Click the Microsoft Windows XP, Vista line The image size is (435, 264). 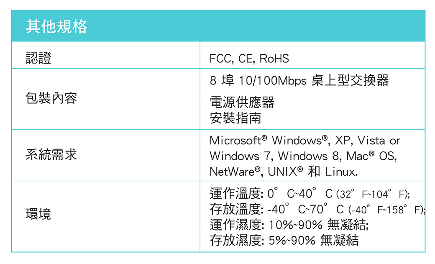tap(304, 141)
